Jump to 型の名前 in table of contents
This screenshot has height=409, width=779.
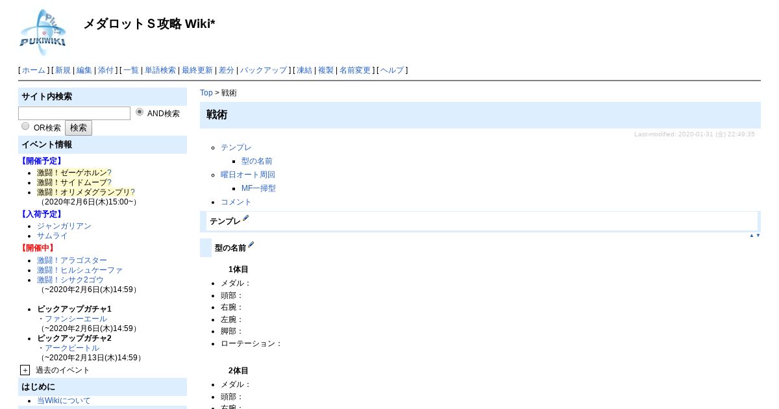(257, 161)
